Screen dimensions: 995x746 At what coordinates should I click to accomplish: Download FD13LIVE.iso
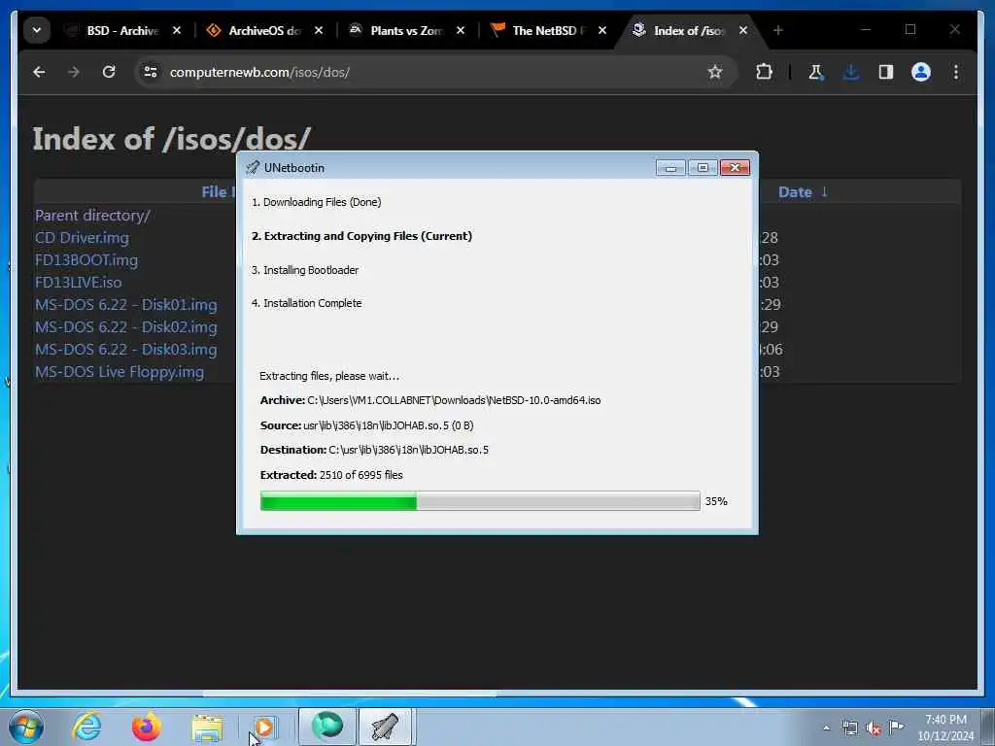tap(78, 283)
